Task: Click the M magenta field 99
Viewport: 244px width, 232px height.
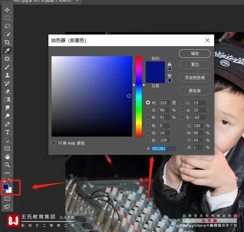Action: [x=198, y=133]
